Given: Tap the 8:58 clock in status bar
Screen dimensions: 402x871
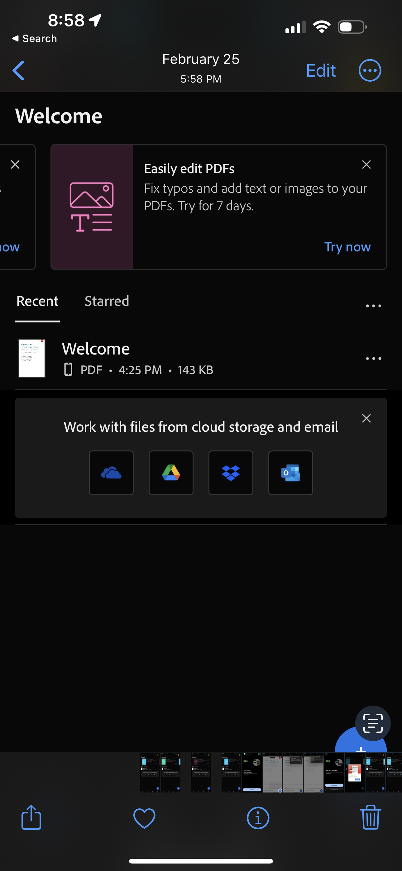Looking at the screenshot, I should pyautogui.click(x=66, y=20).
